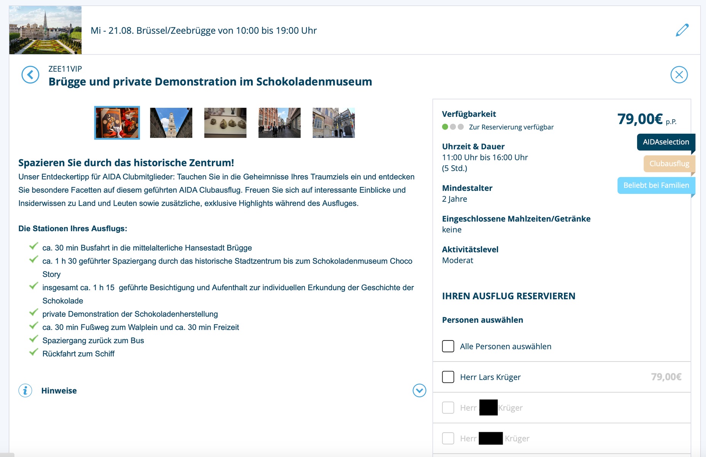Viewport: 706px width, 457px height.
Task: Click the green availability indicator dot
Action: click(x=445, y=127)
